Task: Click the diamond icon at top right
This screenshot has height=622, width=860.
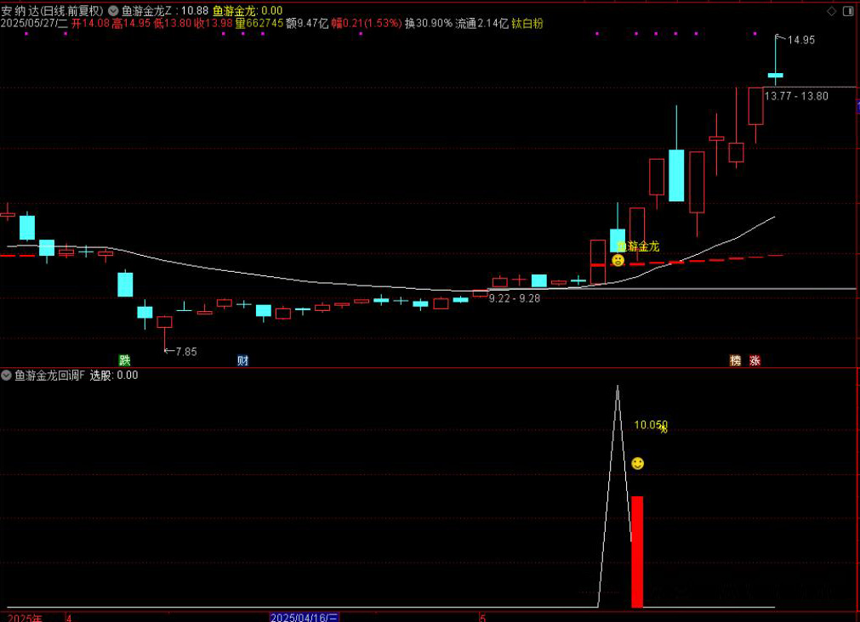Action: (831, 11)
